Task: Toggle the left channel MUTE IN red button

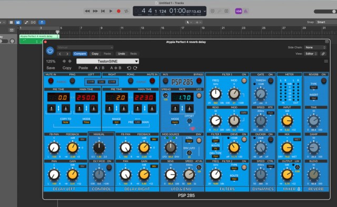Action: tap(51, 81)
